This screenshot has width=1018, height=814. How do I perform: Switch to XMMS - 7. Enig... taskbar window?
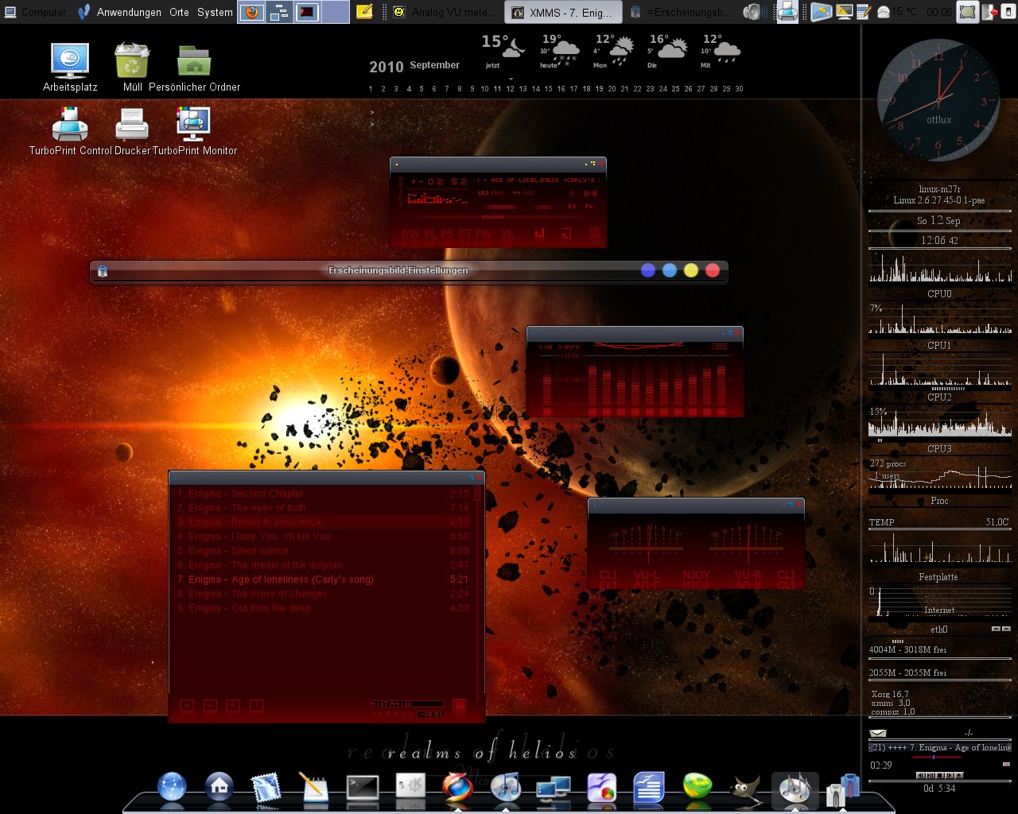562,12
